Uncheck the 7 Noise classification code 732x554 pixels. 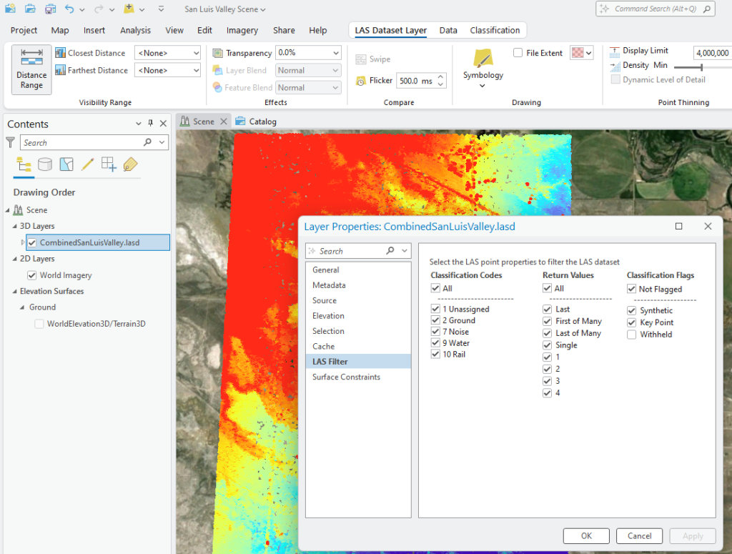(435, 331)
